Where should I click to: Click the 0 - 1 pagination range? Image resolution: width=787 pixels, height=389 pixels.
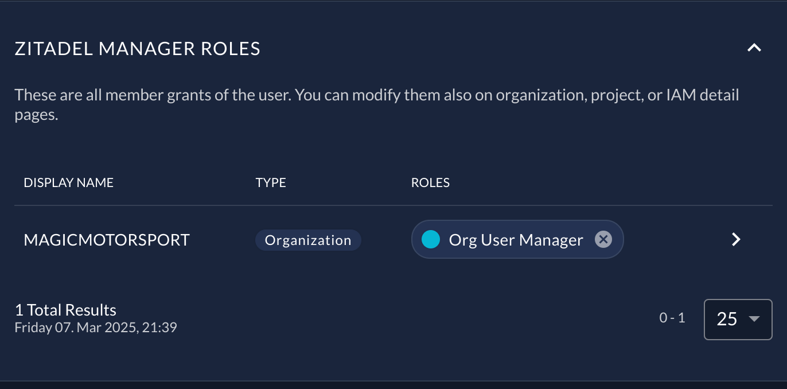(x=672, y=318)
